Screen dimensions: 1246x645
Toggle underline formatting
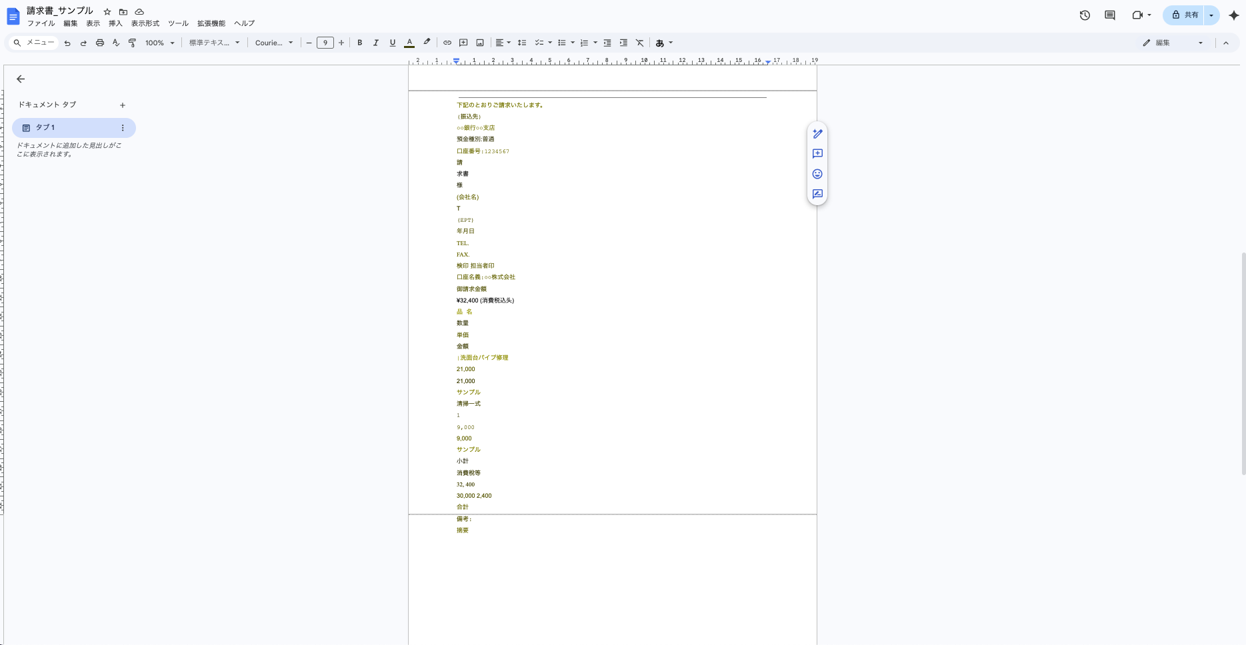[x=393, y=43]
